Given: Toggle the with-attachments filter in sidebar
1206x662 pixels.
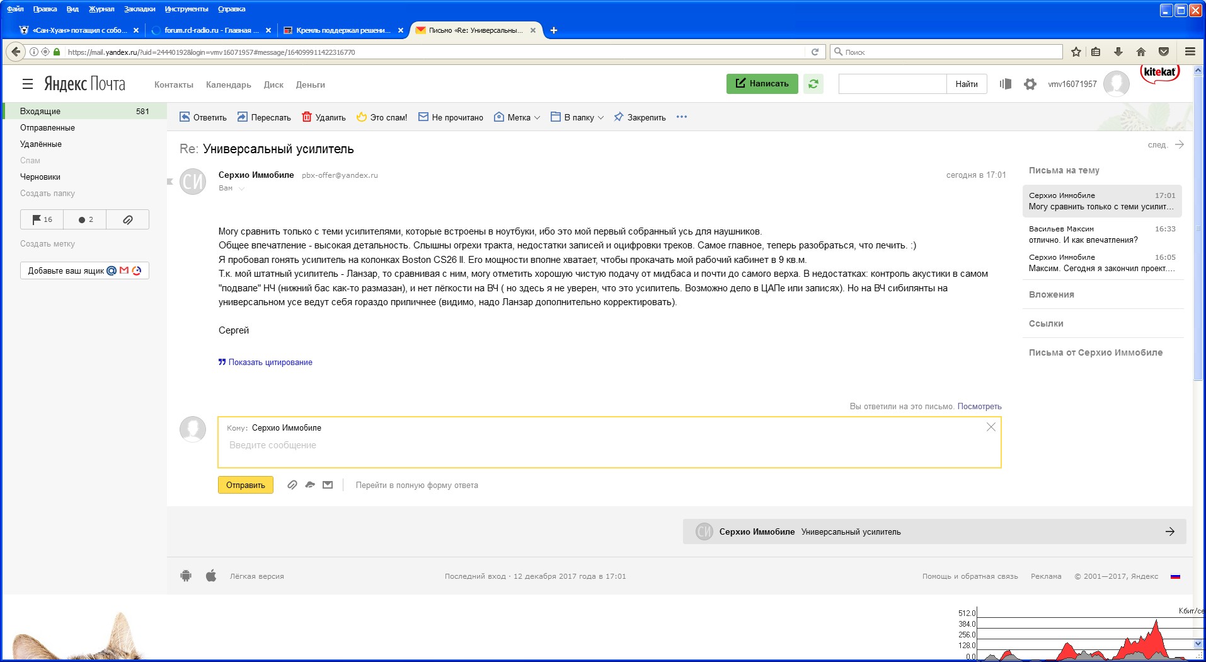Looking at the screenshot, I should click(127, 219).
